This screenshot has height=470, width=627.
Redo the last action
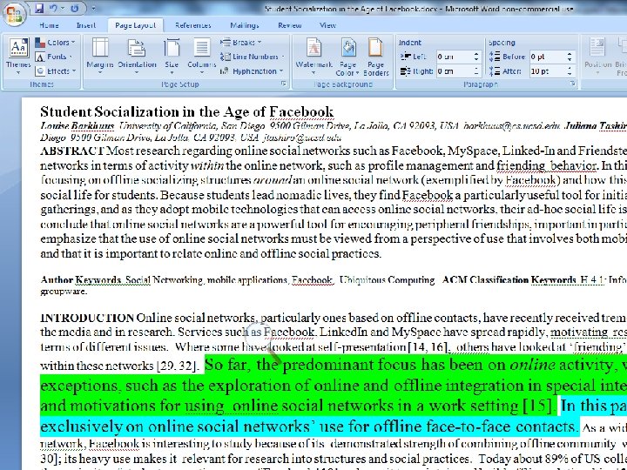[x=74, y=8]
